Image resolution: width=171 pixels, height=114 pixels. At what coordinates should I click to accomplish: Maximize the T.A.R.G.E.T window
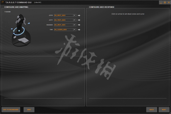165,3
